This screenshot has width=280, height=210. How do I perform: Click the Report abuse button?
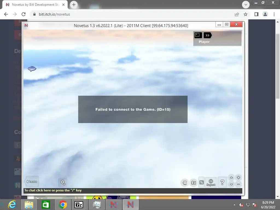point(211,182)
